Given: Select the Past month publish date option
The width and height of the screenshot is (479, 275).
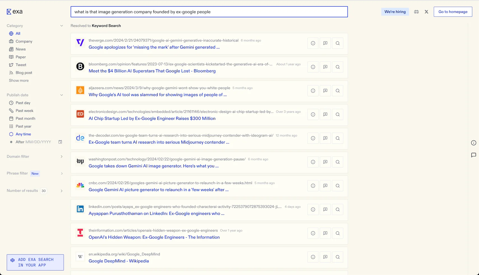Looking at the screenshot, I should point(25,118).
